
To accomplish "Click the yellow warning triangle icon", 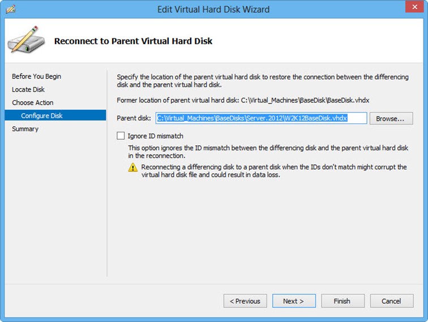I will pos(133,168).
